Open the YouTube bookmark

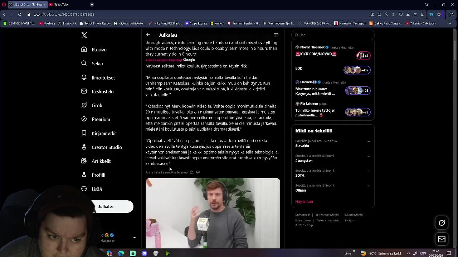[47, 24]
